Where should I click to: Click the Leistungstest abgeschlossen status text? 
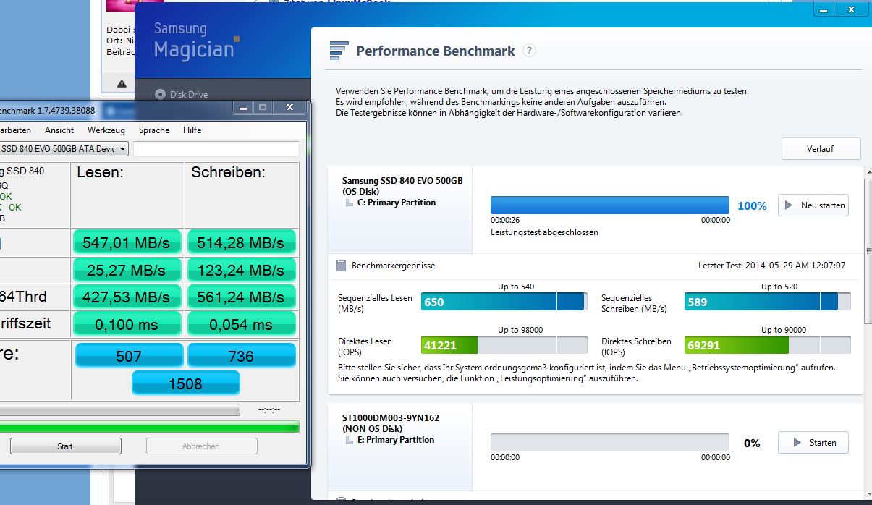pos(544,232)
